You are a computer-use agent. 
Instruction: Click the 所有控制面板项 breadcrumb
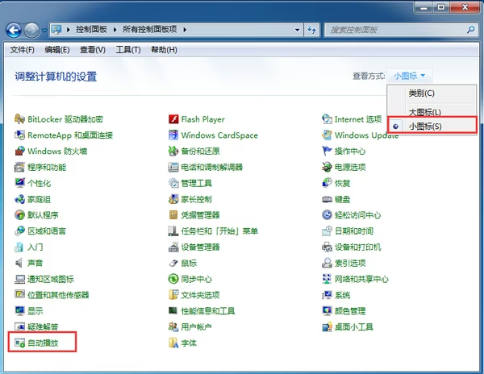tap(150, 30)
